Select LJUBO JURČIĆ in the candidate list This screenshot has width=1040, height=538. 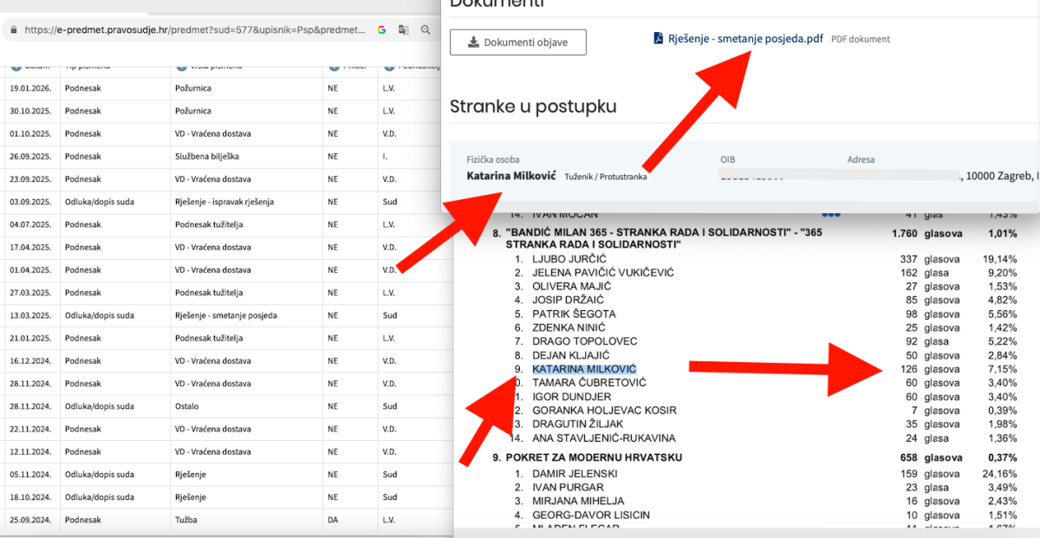[571, 259]
